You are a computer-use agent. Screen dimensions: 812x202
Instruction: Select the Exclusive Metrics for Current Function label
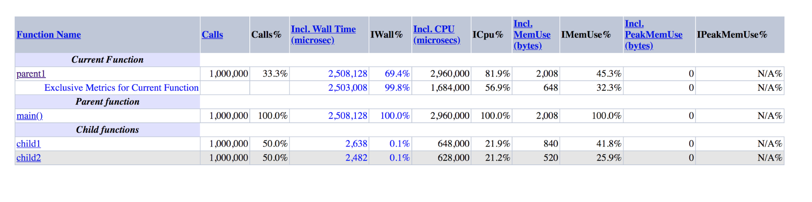[121, 88]
